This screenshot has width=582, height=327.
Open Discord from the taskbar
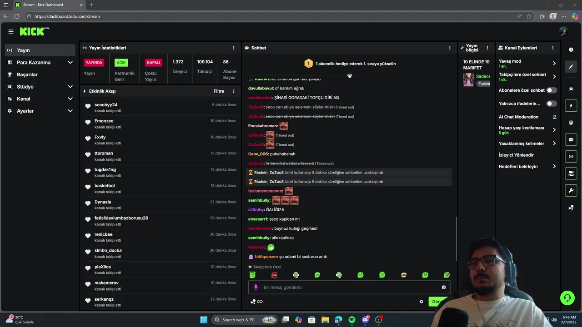click(365, 320)
